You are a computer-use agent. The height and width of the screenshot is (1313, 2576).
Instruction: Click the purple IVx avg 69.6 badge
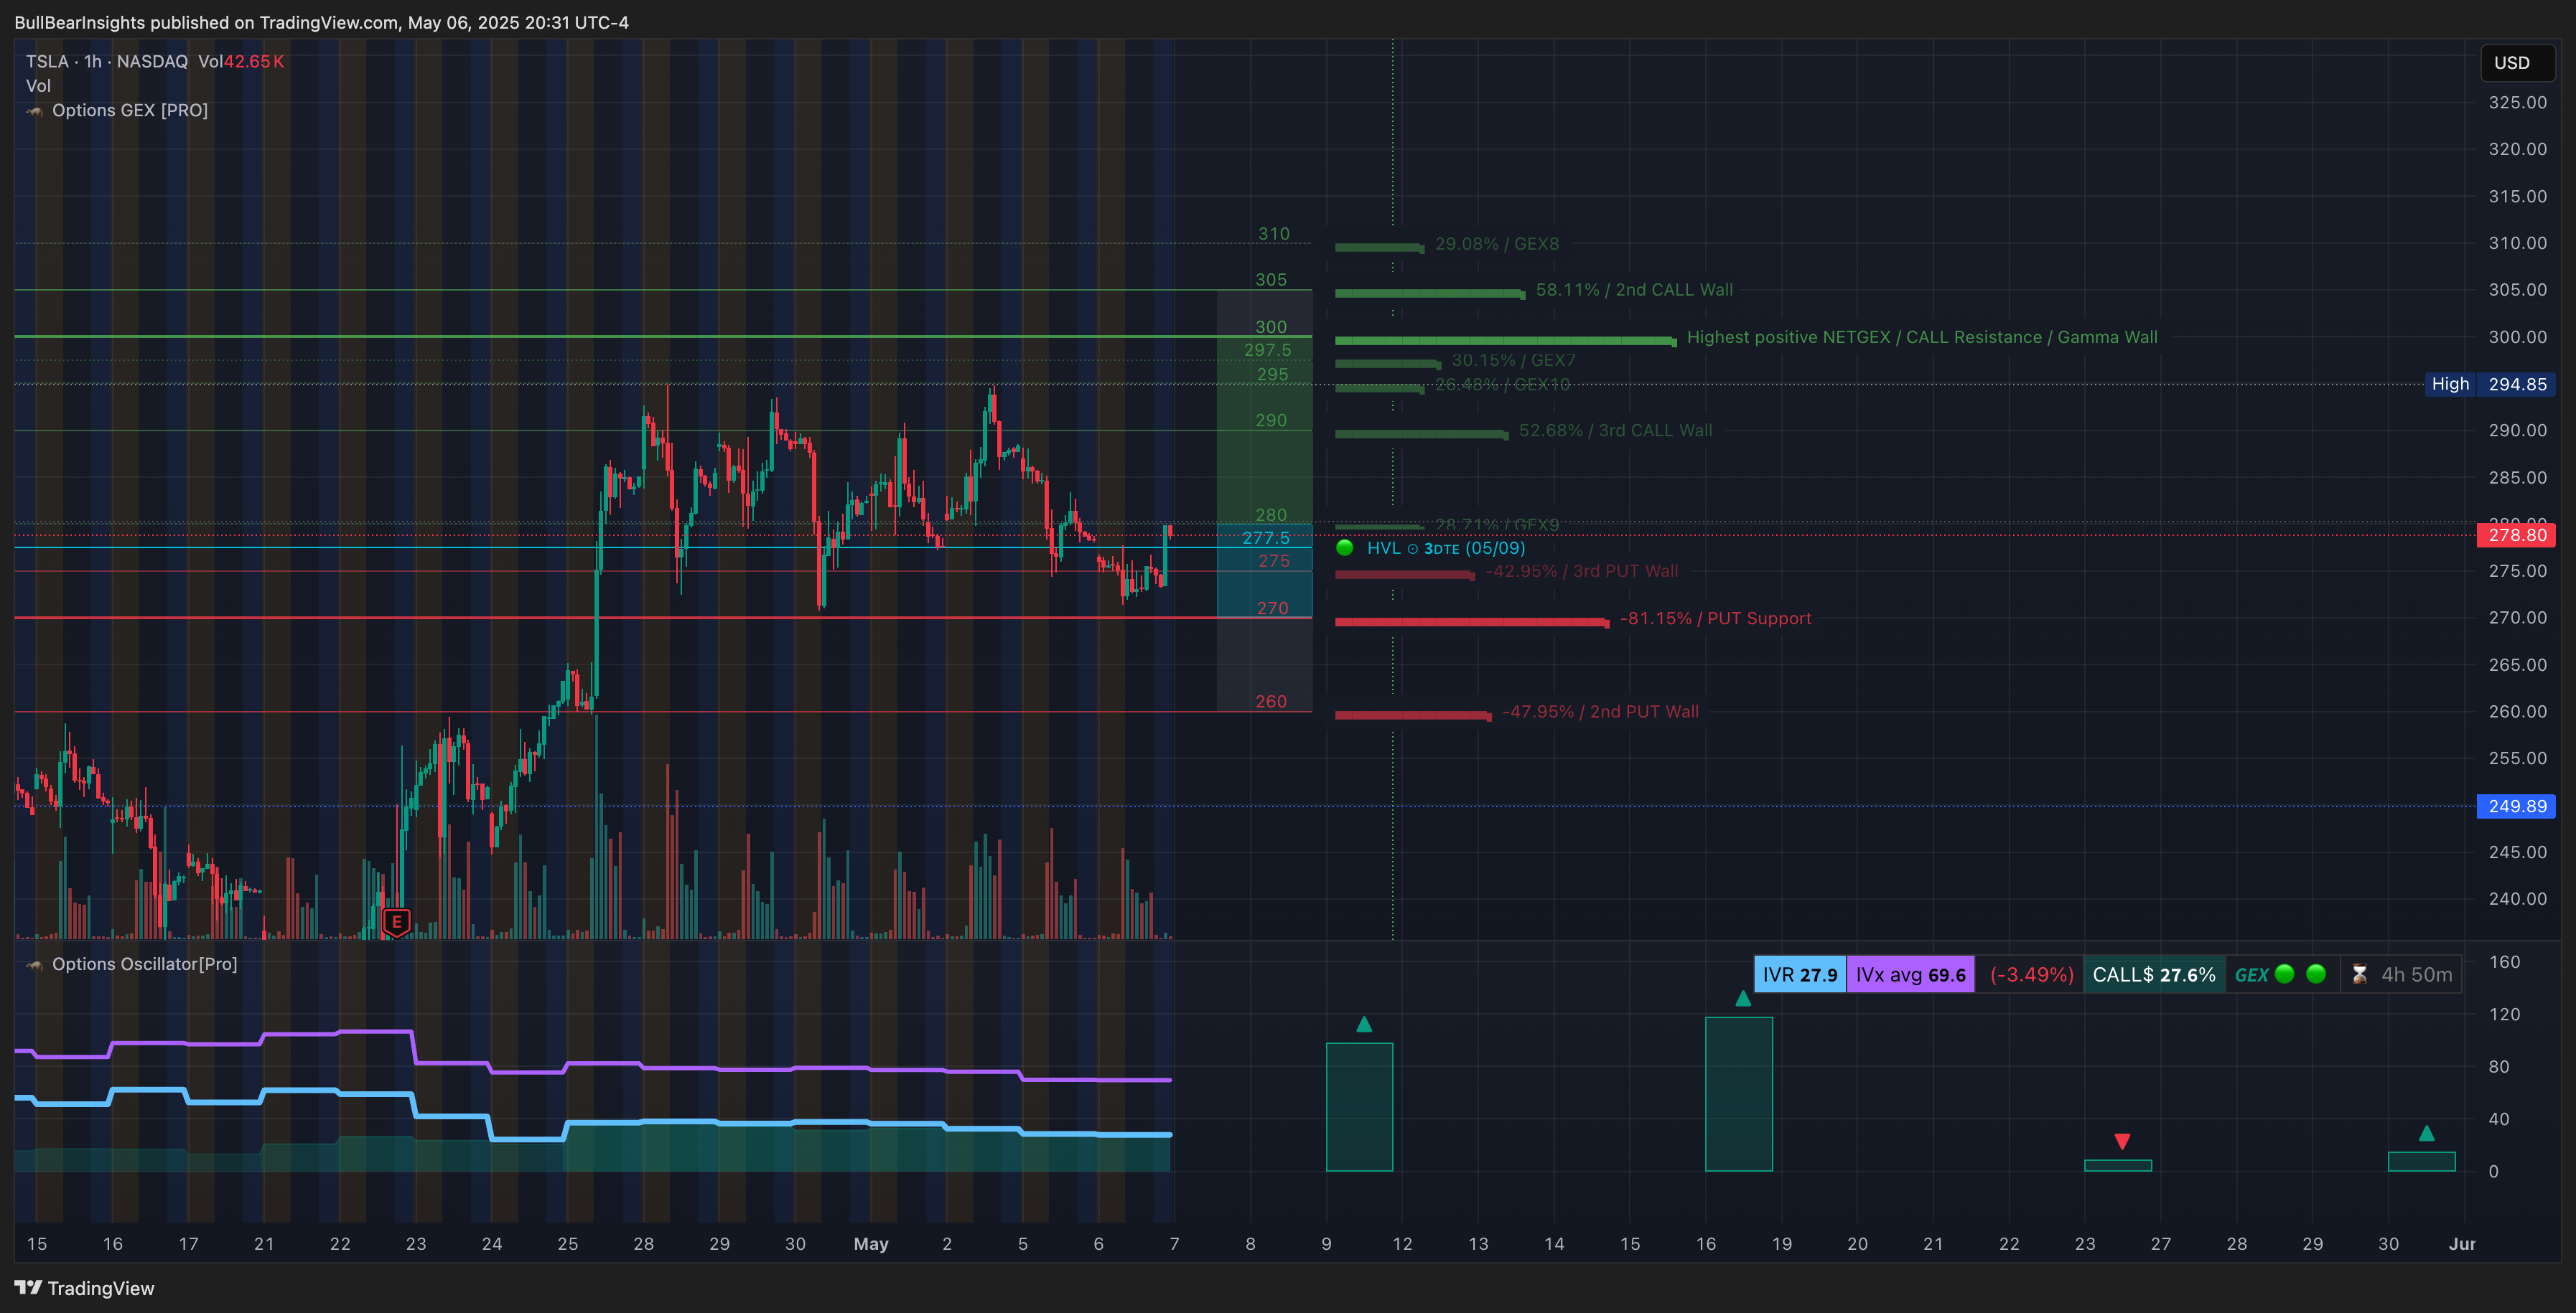coord(1910,974)
